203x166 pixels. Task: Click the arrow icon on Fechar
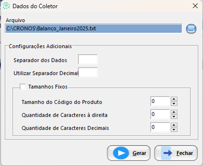click(168, 153)
